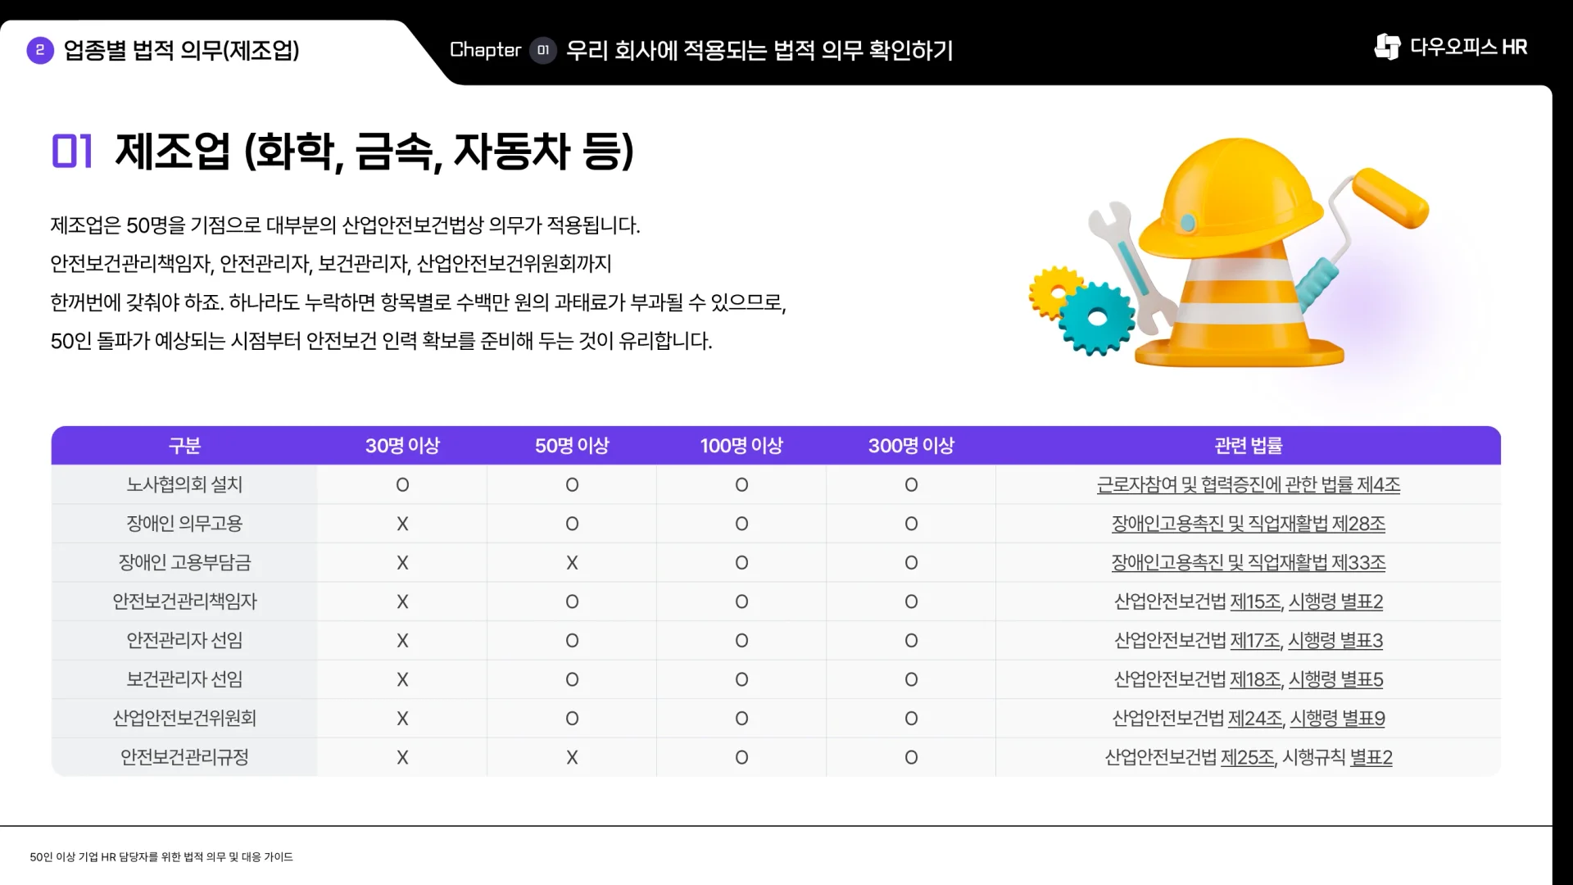Open 근로자참여 및 협력증진에 관한 법률 제4조 link
The width and height of the screenshot is (1573, 885).
(1247, 484)
